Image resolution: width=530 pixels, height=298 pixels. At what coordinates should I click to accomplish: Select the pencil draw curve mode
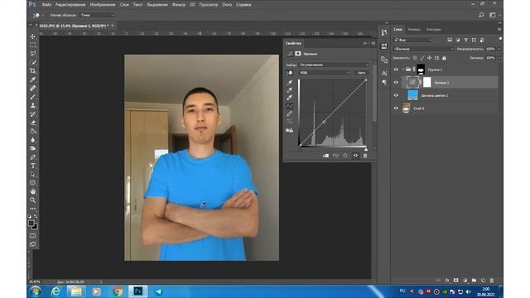pyautogui.click(x=289, y=114)
